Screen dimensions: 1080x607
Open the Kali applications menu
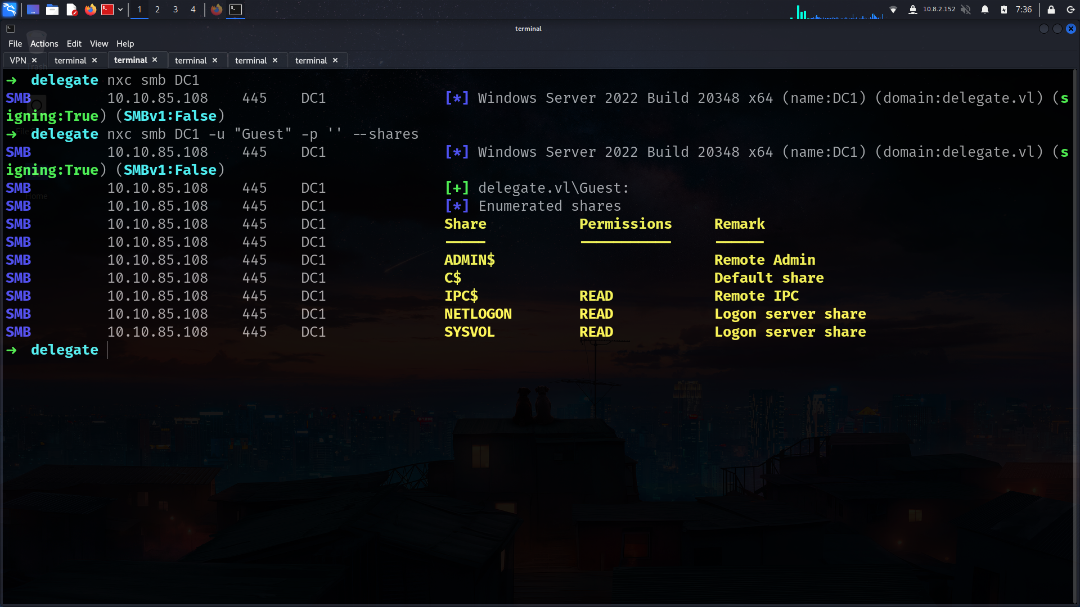point(10,9)
